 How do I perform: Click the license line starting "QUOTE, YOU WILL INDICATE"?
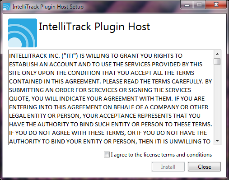pos(107,99)
